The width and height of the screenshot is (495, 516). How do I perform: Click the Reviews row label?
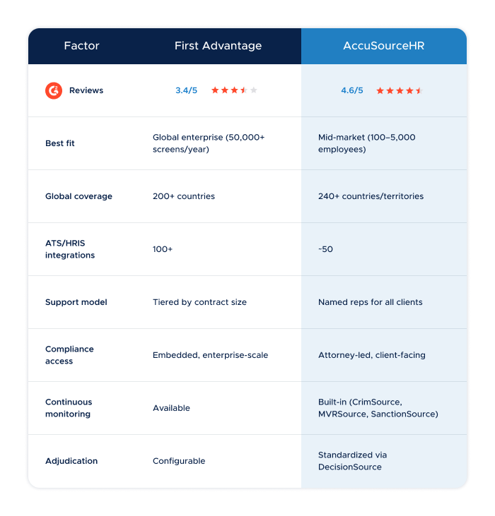[x=86, y=90]
